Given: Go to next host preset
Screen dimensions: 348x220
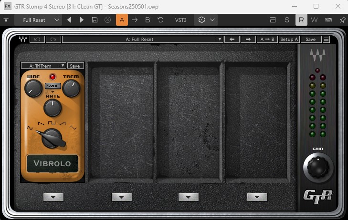Looking at the screenshot, I should [x=82, y=20].
